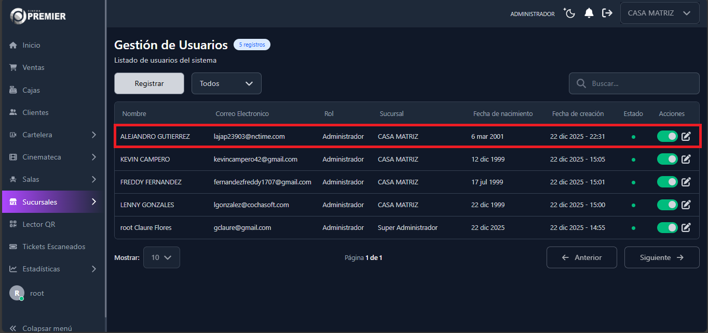
Task: Edit user KEVIN CAMPERO pencil icon
Action: [686, 160]
